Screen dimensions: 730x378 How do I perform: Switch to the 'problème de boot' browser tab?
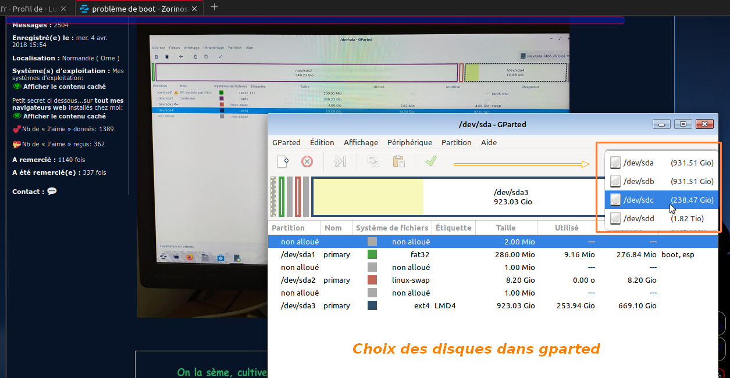(138, 9)
